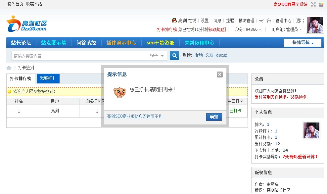This screenshot has height=194, width=327.
Task: Open 云平台 in the header
Action: click(x=265, y=21)
